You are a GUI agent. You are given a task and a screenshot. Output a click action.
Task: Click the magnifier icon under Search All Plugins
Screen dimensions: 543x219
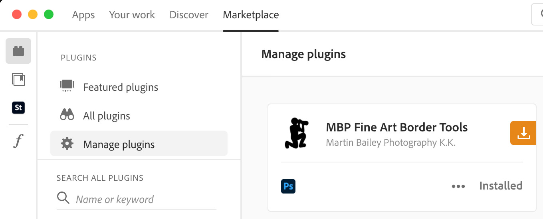(63, 197)
